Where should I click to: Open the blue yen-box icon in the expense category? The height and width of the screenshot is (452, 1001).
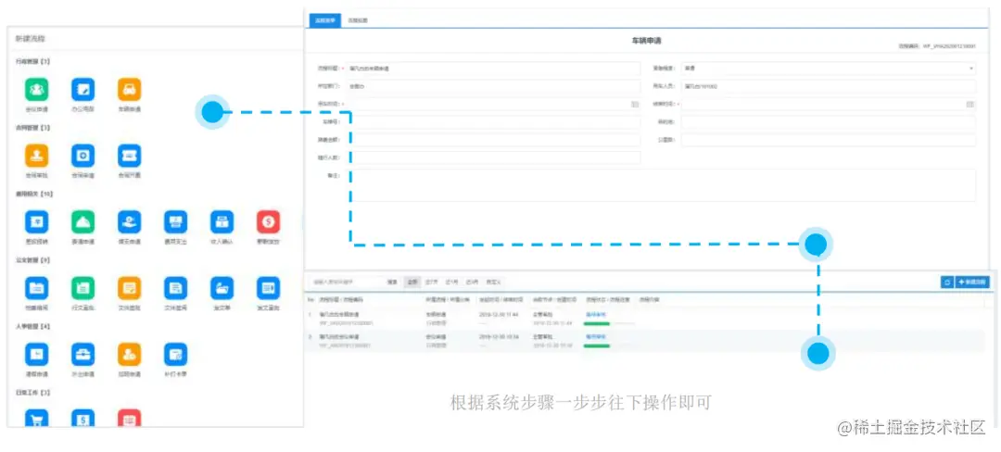[x=36, y=222]
